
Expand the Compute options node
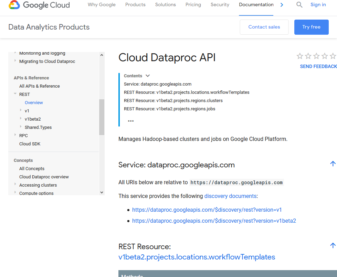click(15, 192)
